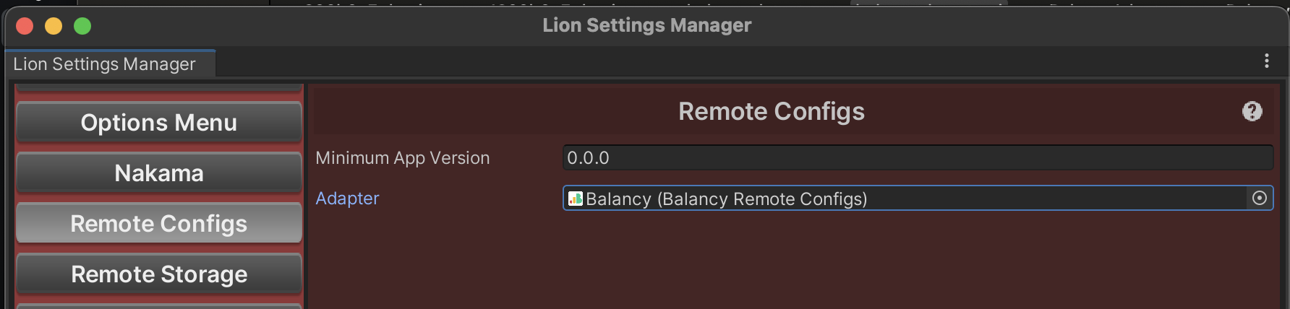Viewport: 1290px width, 309px height.
Task: Minimize window with the yellow button
Action: point(54,26)
